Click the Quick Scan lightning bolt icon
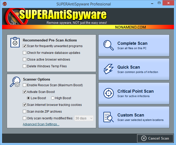 tap(108, 69)
